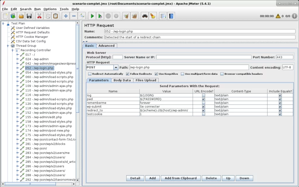Cut the selected element with scissors icon
The width and height of the screenshot is (299, 187).
39,16
